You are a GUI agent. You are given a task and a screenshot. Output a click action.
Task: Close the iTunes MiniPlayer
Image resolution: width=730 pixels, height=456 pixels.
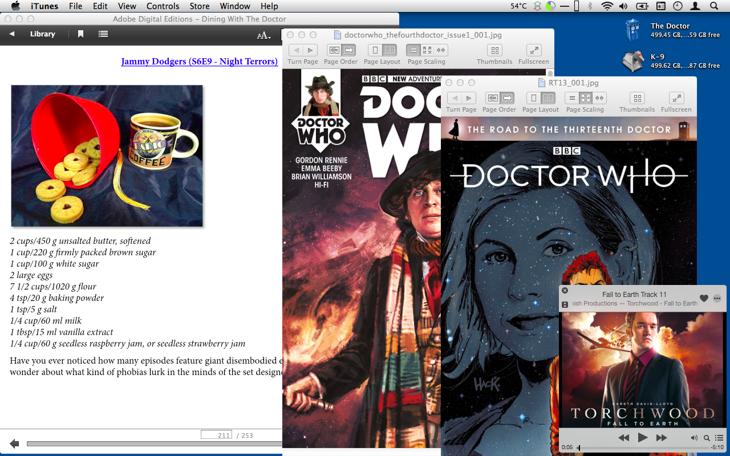(x=565, y=290)
